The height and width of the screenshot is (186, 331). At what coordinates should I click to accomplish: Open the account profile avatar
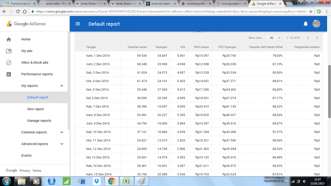click(x=316, y=24)
